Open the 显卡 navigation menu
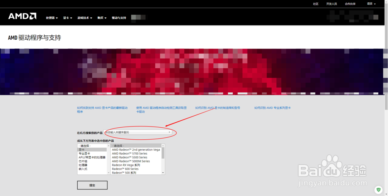 click(68, 18)
